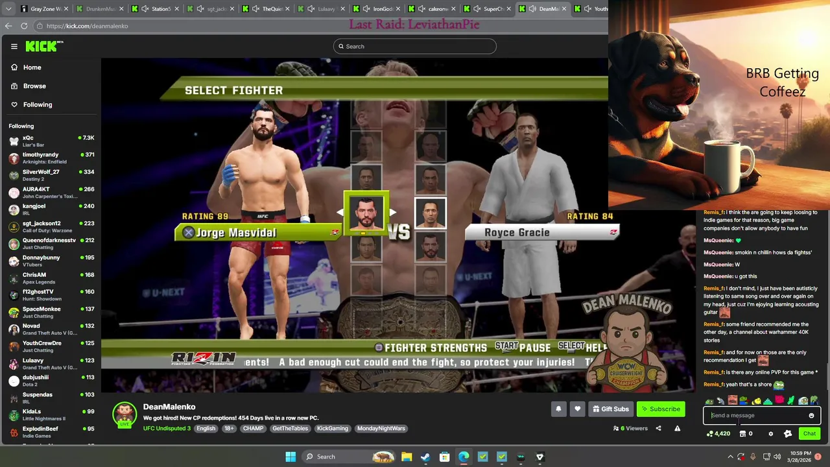Open the emoji picker in chat box
830x467 pixels.
[x=811, y=416]
